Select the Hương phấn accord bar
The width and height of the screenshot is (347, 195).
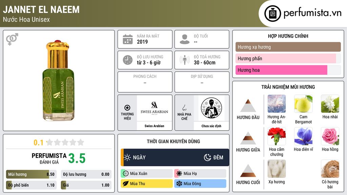(288, 58)
